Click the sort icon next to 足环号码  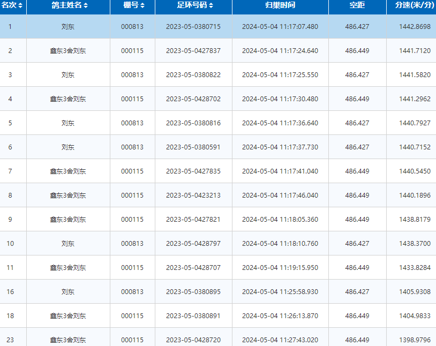pos(211,5)
